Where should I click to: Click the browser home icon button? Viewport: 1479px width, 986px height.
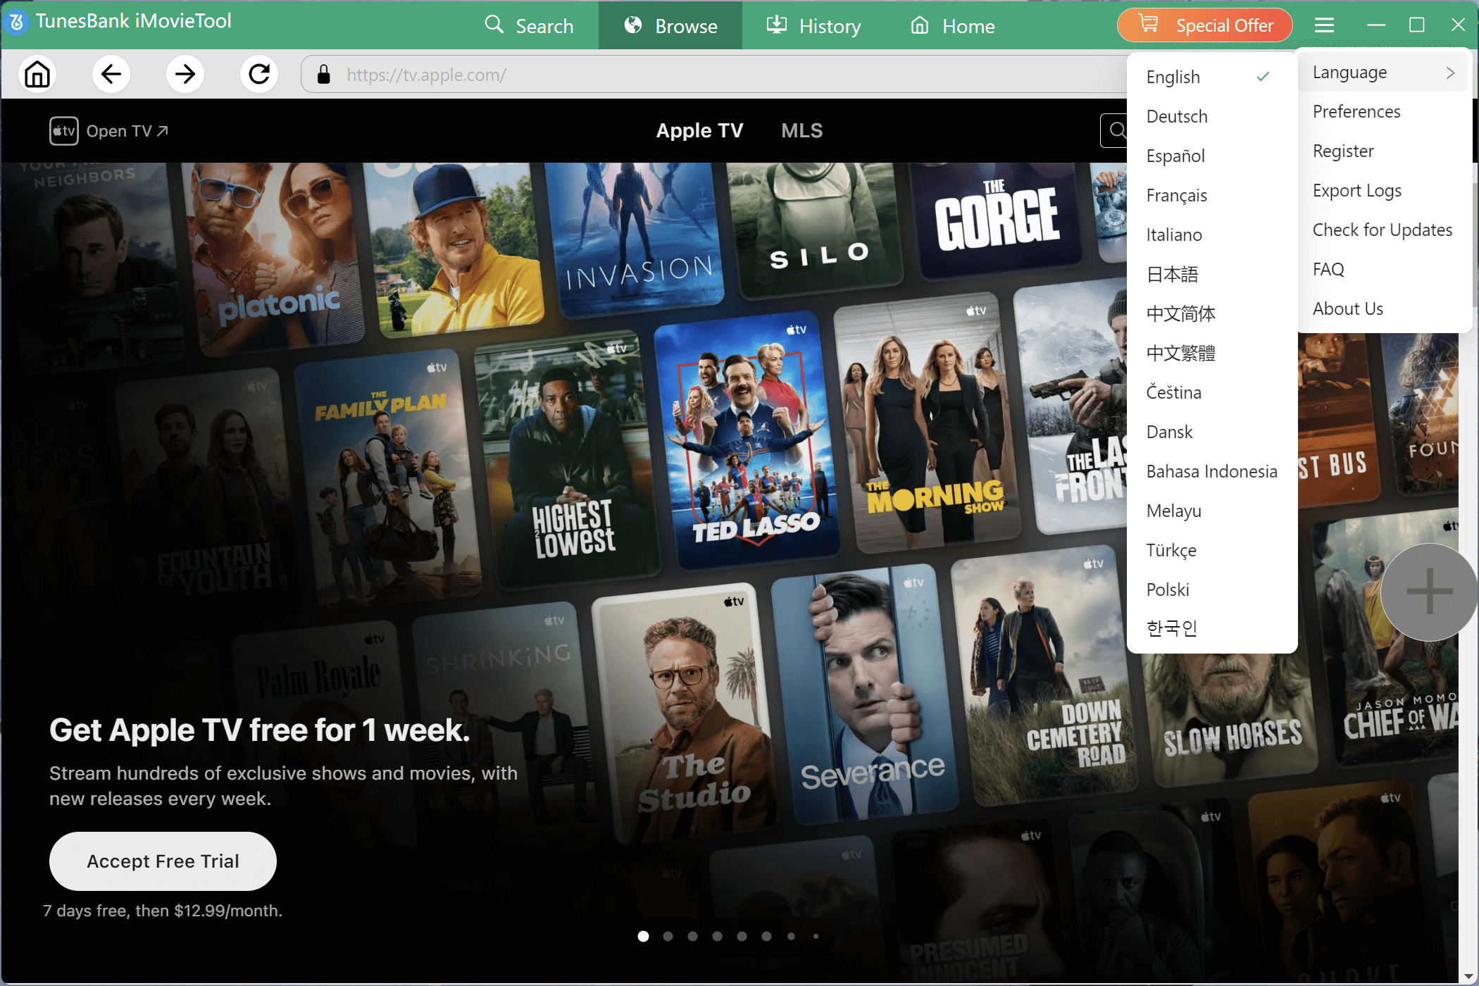(37, 74)
